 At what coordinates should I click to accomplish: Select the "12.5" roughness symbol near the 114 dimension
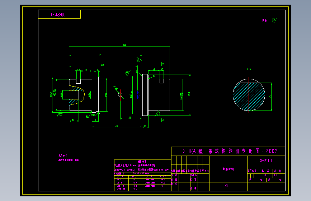pos(139,59)
